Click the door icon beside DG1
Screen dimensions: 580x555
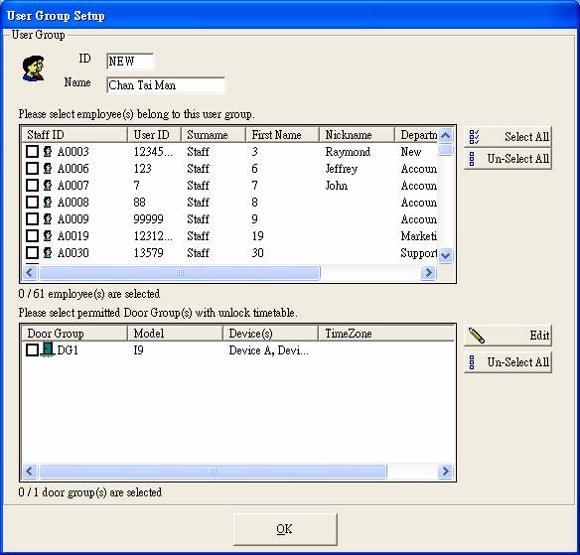click(x=48, y=349)
